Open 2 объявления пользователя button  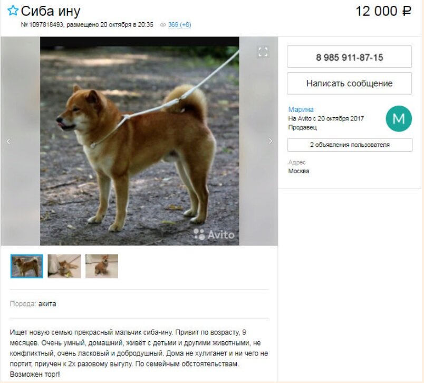350,145
